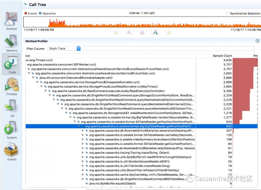Click the Operative legend blue swatch
This screenshot has width=261, height=190.
click(x=40, y=13)
